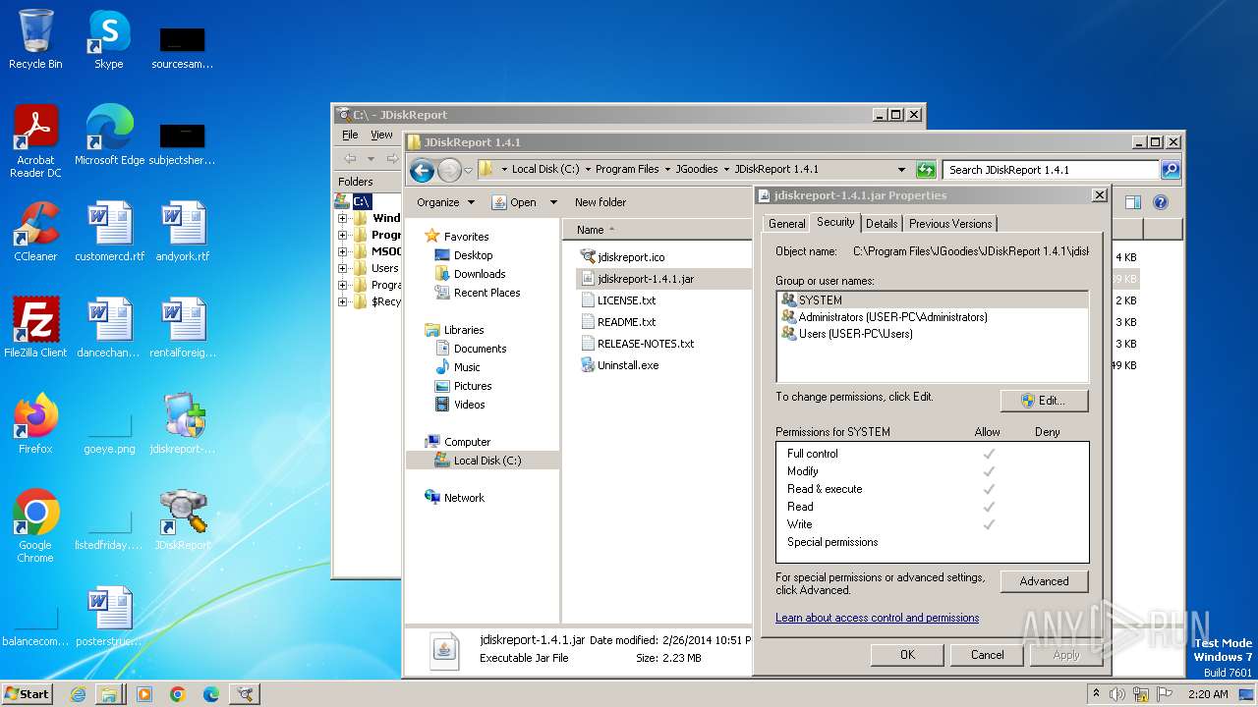The image size is (1258, 707).
Task: Launch Skype from the desktop
Action: tap(108, 39)
